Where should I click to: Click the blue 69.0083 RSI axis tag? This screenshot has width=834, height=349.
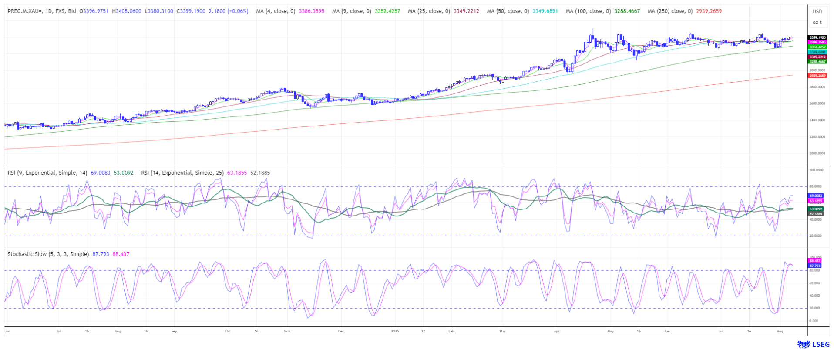(816, 196)
